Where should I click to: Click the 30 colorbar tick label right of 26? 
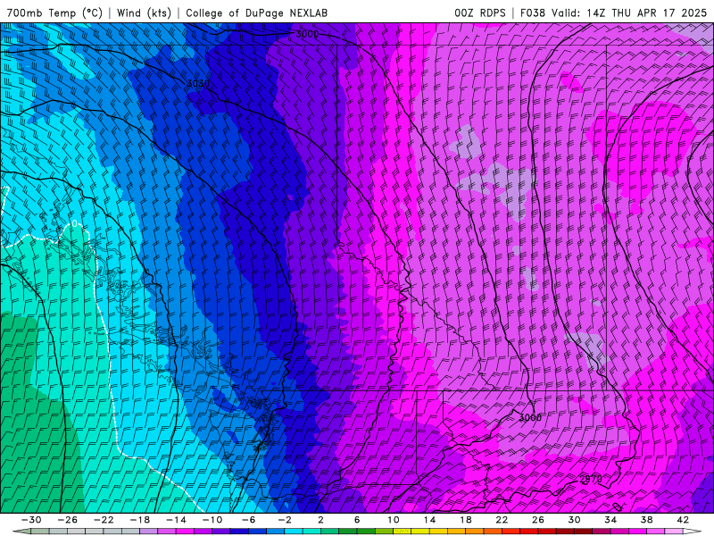pyautogui.click(x=574, y=520)
